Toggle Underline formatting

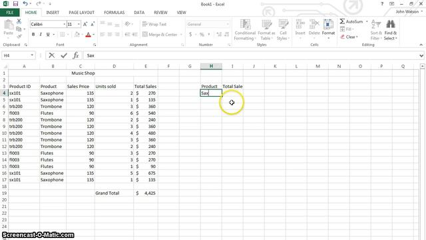click(48, 35)
